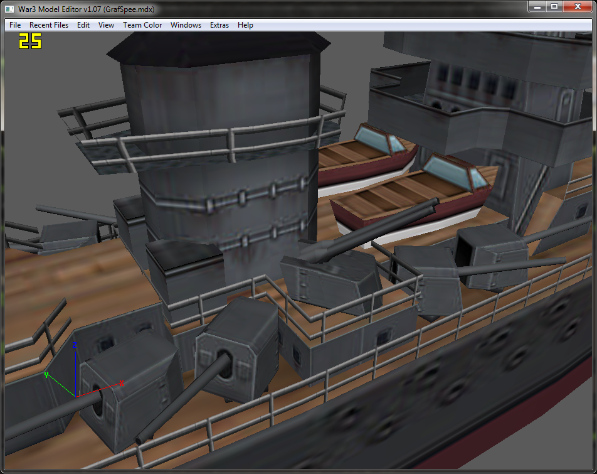Click the ship's dark funnel cap
Viewport: 597px width, 474px height.
coord(218,48)
